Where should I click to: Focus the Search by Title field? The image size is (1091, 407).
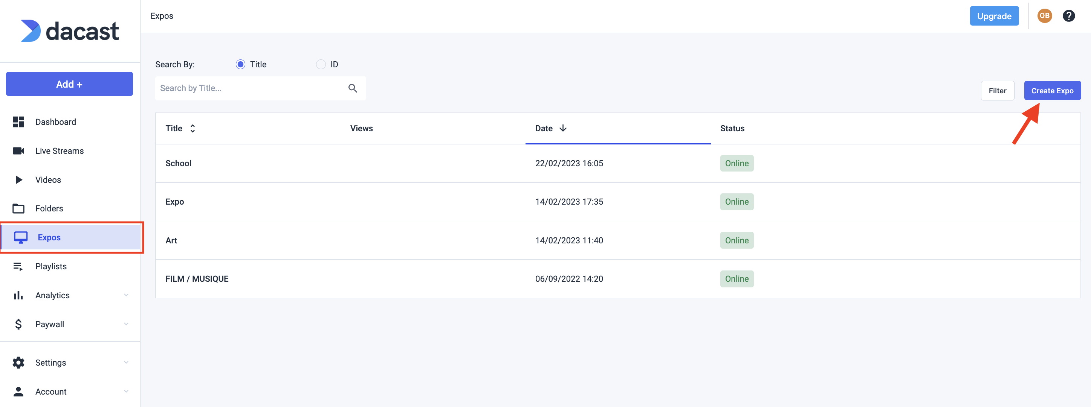[x=260, y=88]
